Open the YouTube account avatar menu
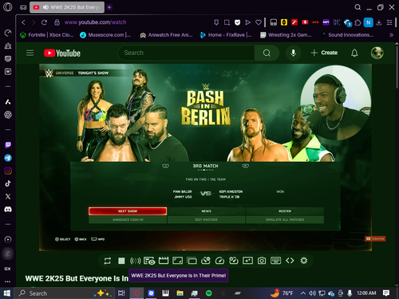The height and width of the screenshot is (299, 399). click(377, 53)
